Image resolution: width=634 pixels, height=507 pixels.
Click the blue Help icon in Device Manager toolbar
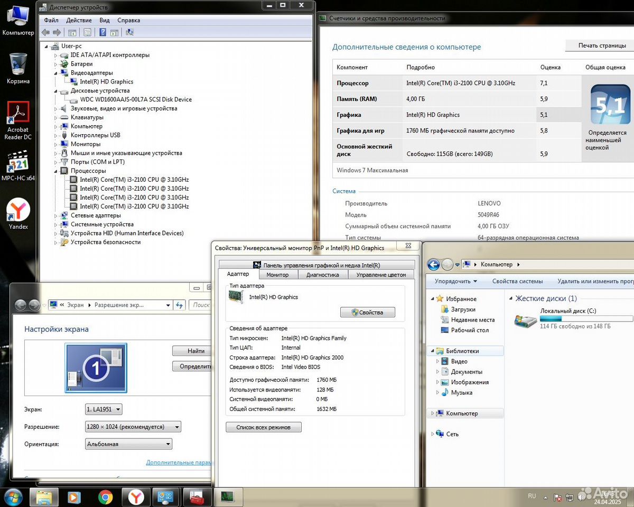click(x=102, y=32)
